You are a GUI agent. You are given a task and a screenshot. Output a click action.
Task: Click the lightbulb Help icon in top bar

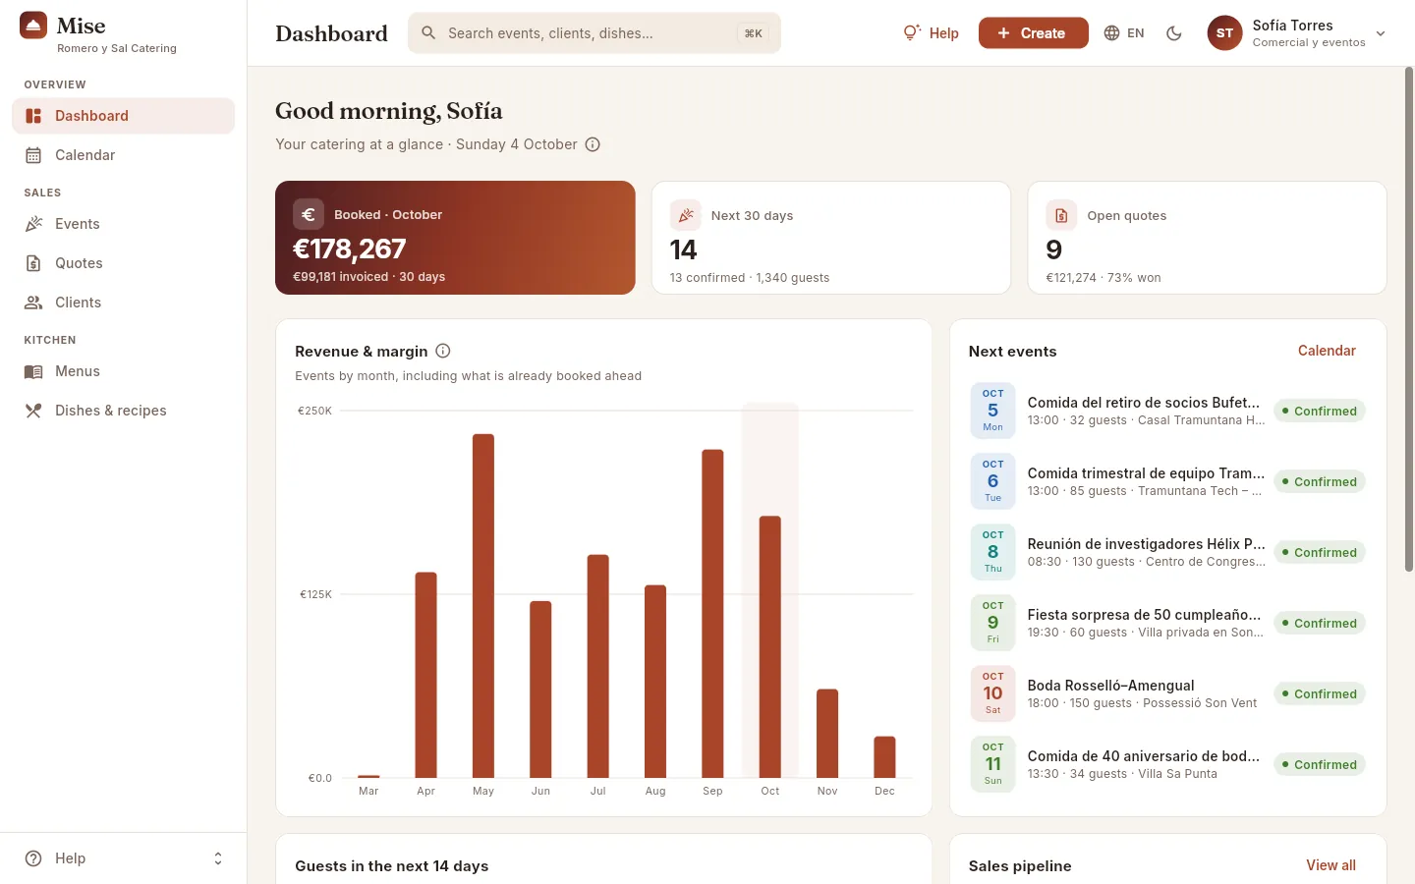click(x=911, y=32)
